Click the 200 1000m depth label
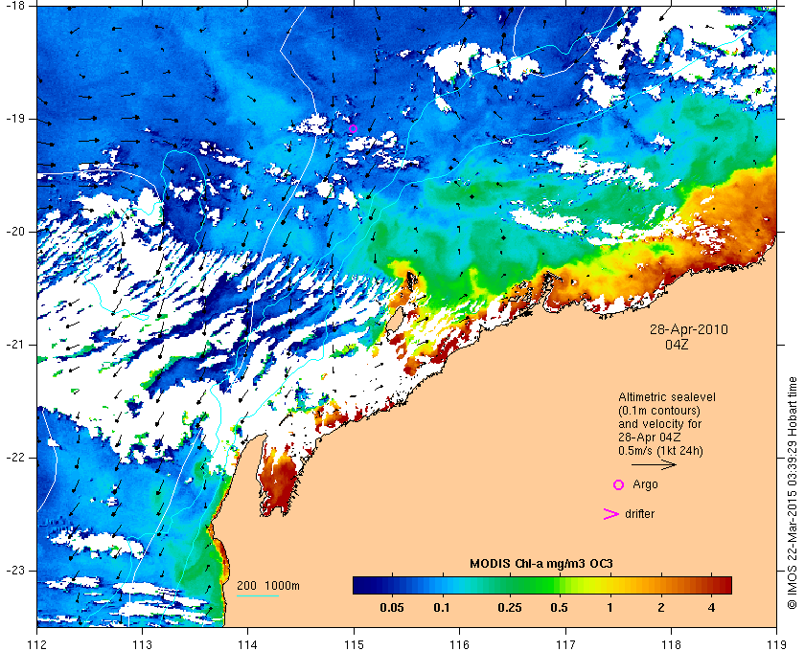The image size is (805, 651). pos(268,586)
